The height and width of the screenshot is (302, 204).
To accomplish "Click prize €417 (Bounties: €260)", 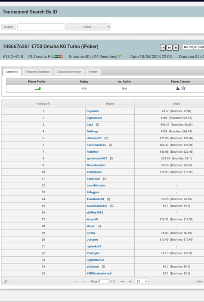I will click(x=176, y=111).
